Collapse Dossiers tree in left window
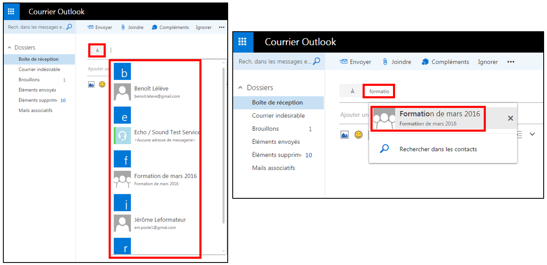 (10, 48)
